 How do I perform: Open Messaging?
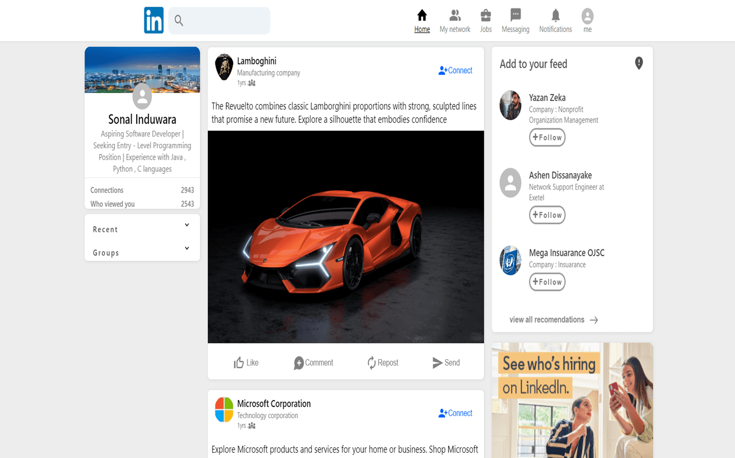pyautogui.click(x=515, y=22)
